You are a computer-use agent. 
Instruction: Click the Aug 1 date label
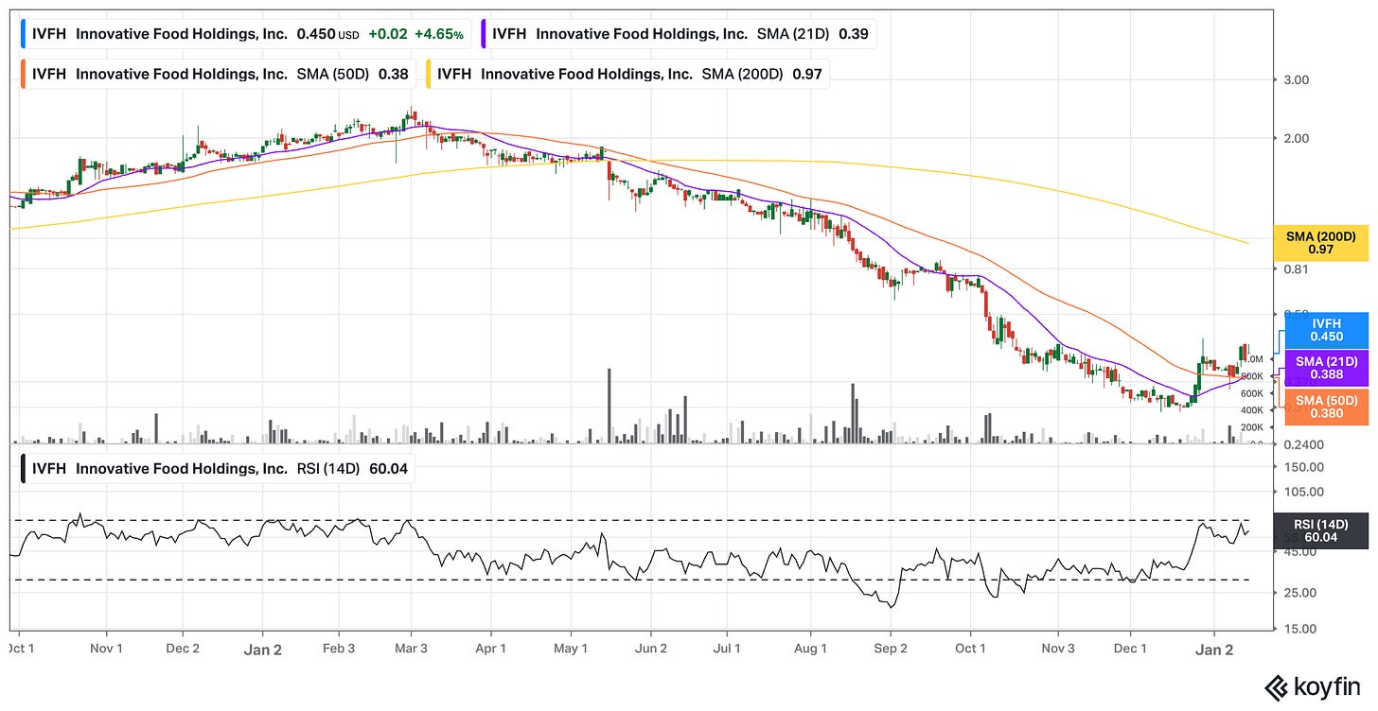[811, 649]
